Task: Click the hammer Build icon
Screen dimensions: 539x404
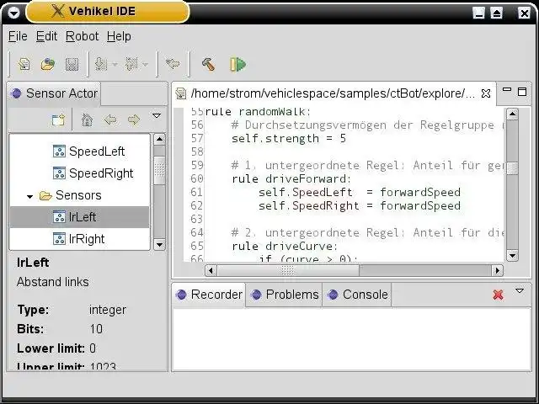Action: coord(208,64)
